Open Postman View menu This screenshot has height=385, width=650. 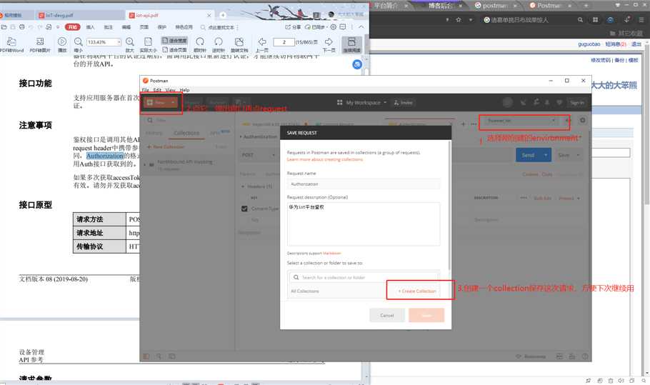(171, 90)
